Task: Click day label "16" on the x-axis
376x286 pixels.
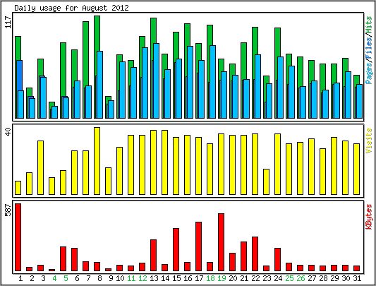Action: 188,278
